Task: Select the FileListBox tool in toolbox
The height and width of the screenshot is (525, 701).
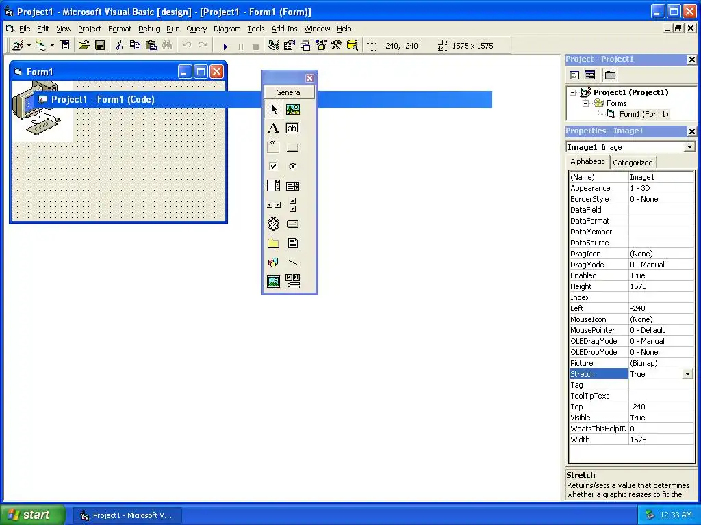Action: [x=293, y=243]
